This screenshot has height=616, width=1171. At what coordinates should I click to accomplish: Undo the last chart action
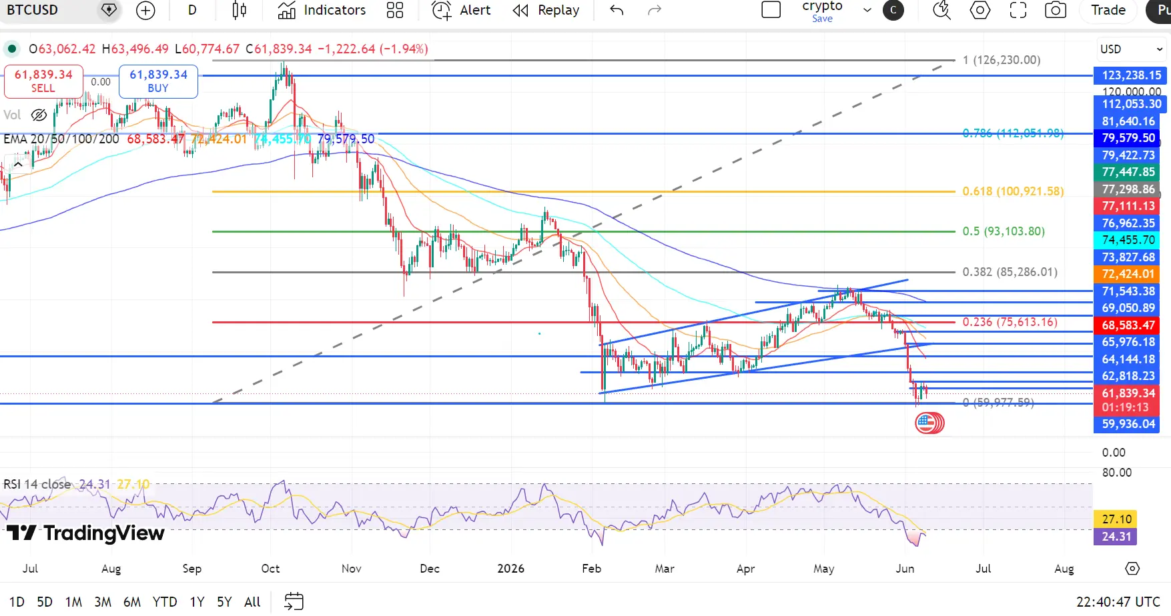coord(617,10)
